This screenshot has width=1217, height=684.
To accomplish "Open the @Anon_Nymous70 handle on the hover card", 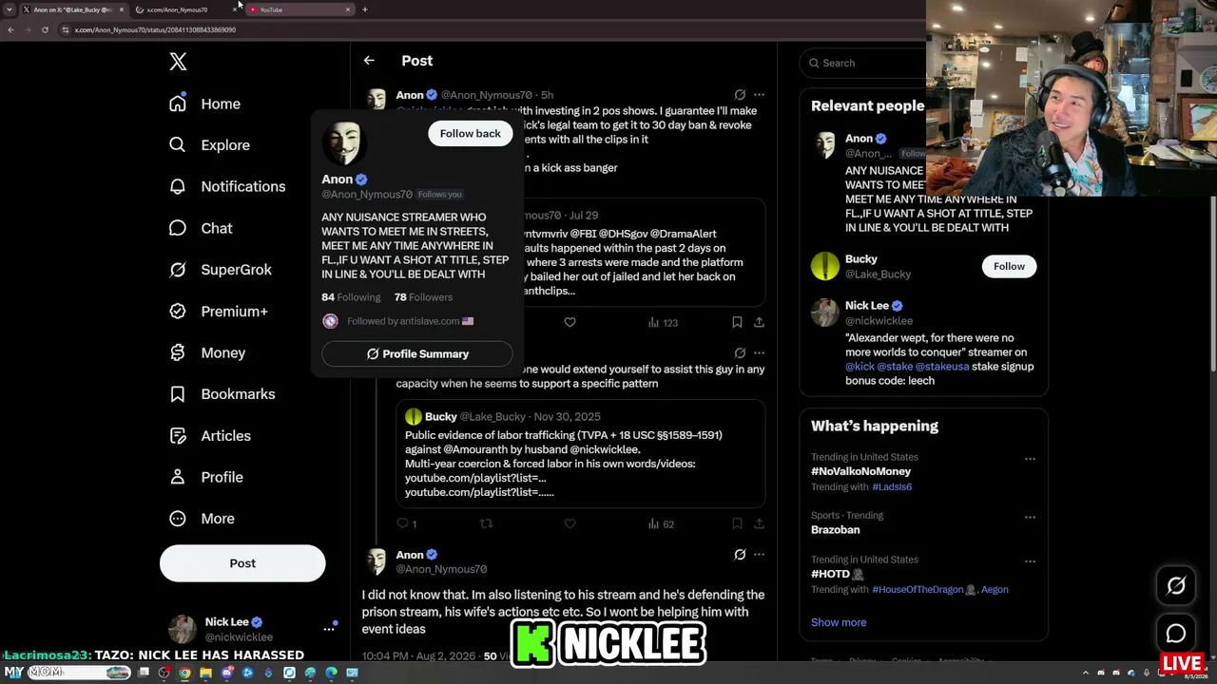I will [x=367, y=195].
